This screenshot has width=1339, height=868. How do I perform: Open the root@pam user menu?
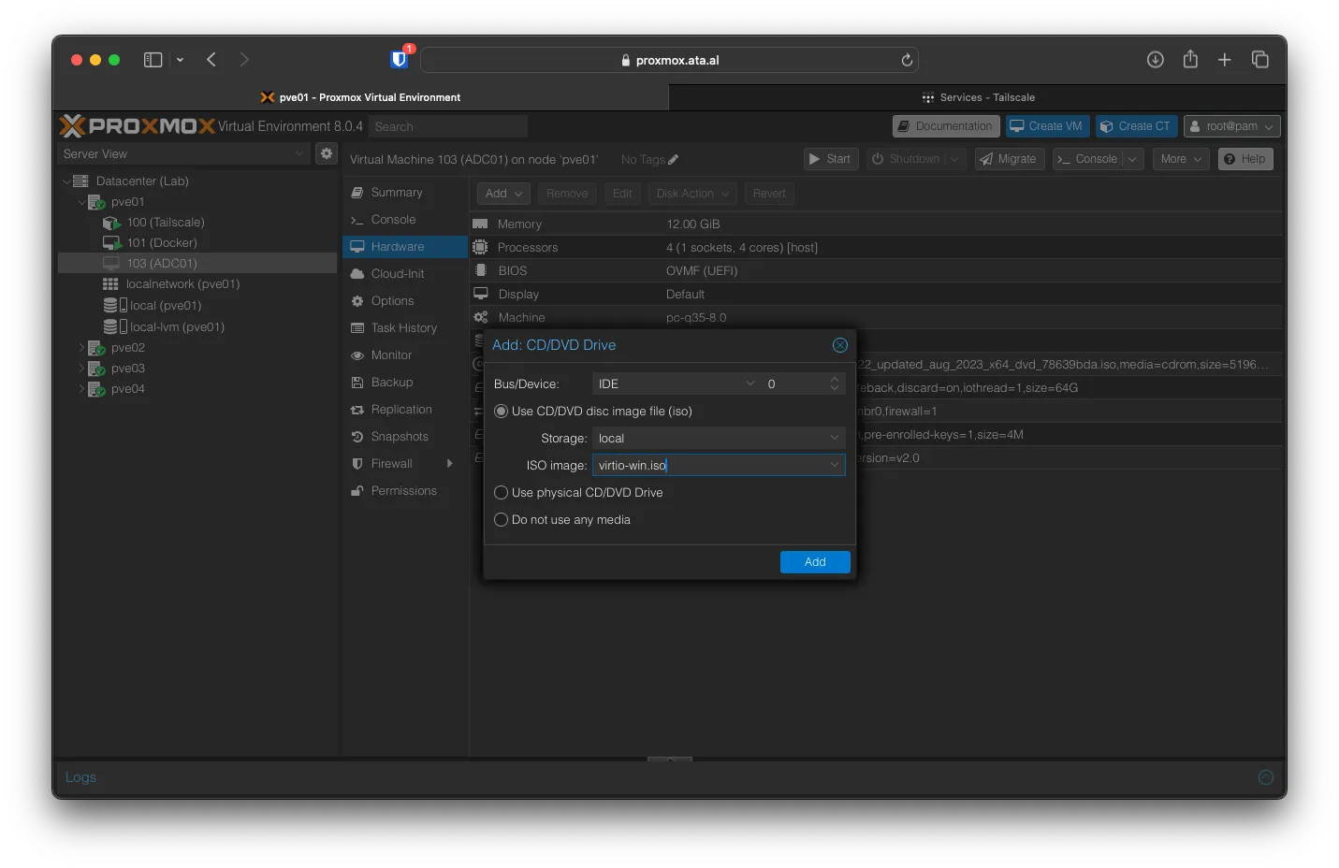coord(1231,126)
